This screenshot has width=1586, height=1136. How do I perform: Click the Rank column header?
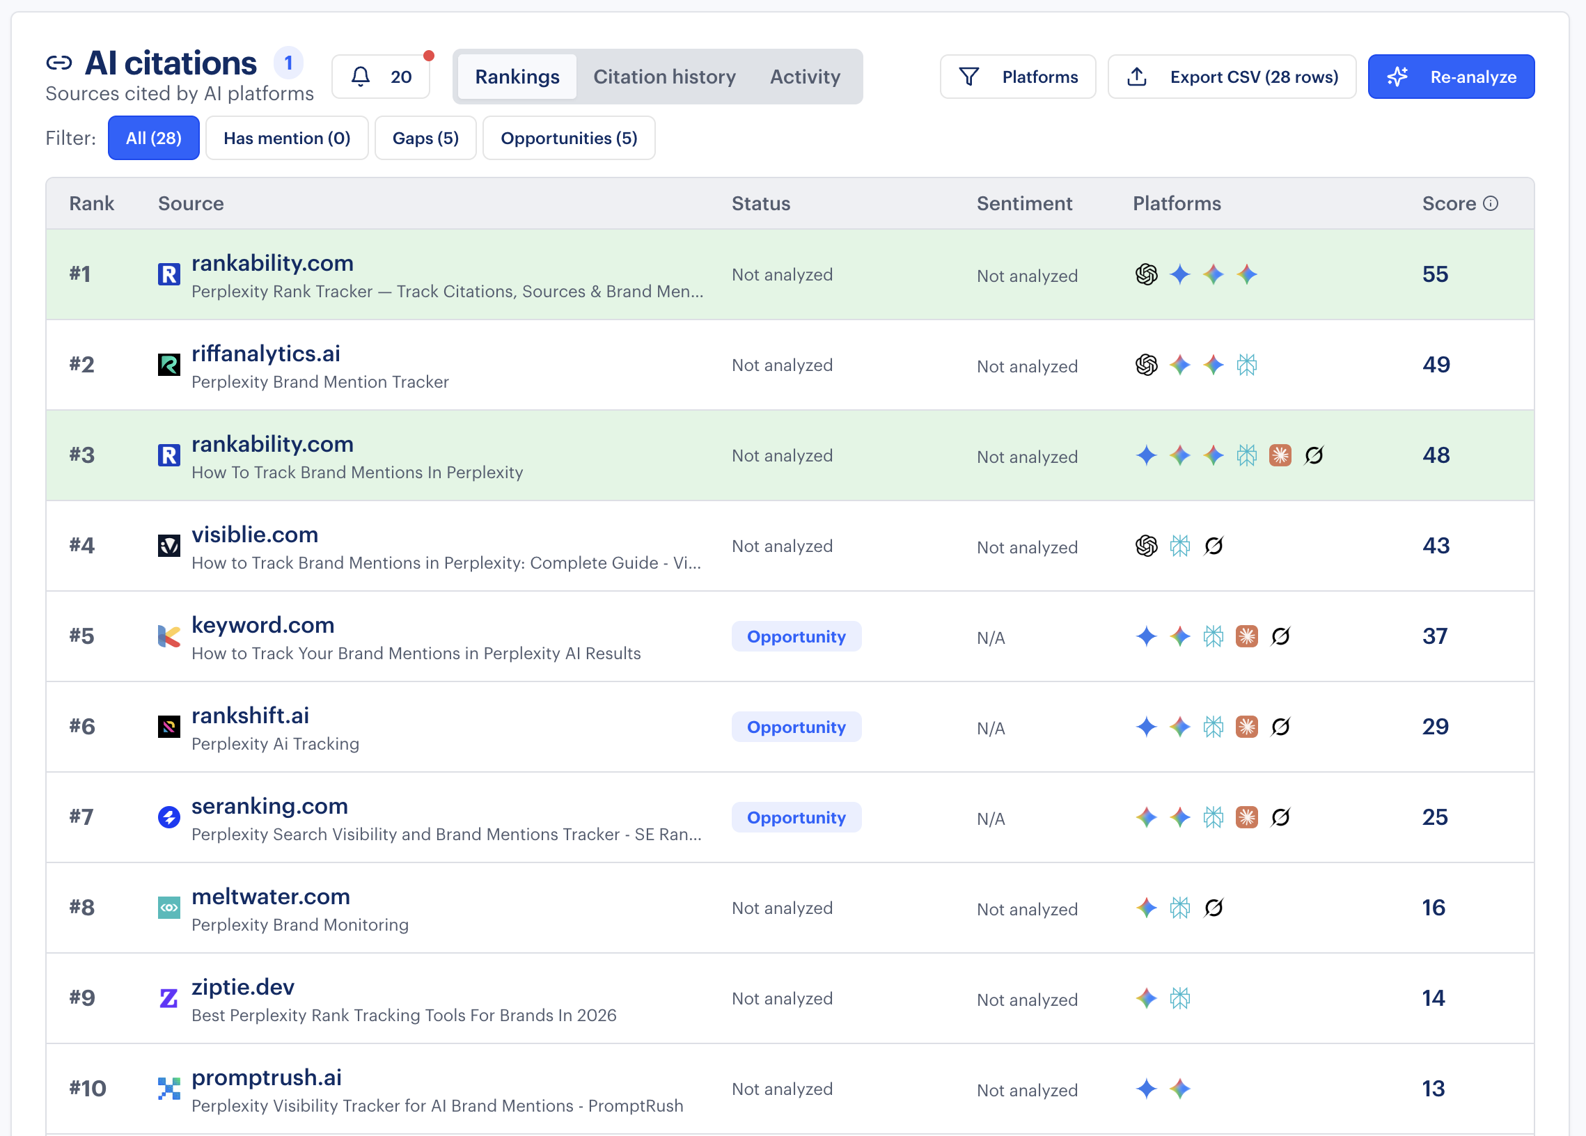coord(92,203)
